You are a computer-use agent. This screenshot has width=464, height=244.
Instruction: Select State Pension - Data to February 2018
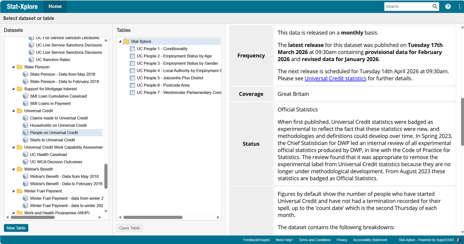tap(65, 81)
